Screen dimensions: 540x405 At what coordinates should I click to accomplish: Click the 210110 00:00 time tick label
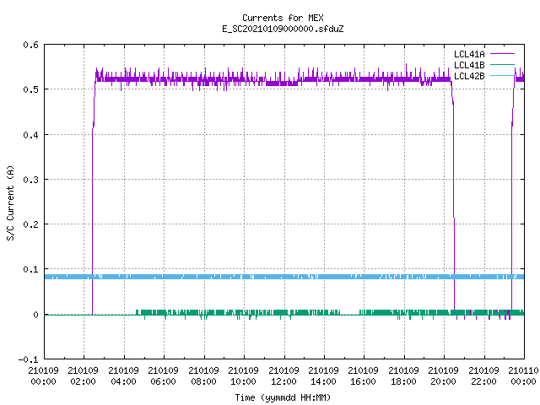click(523, 376)
